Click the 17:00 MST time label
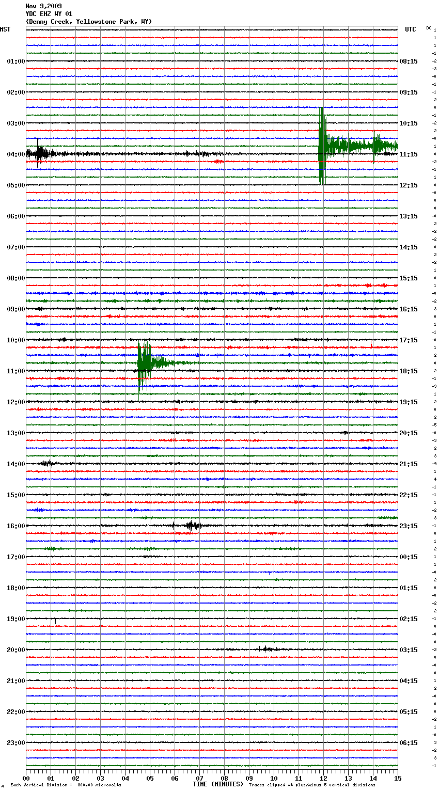 [x=16, y=557]
